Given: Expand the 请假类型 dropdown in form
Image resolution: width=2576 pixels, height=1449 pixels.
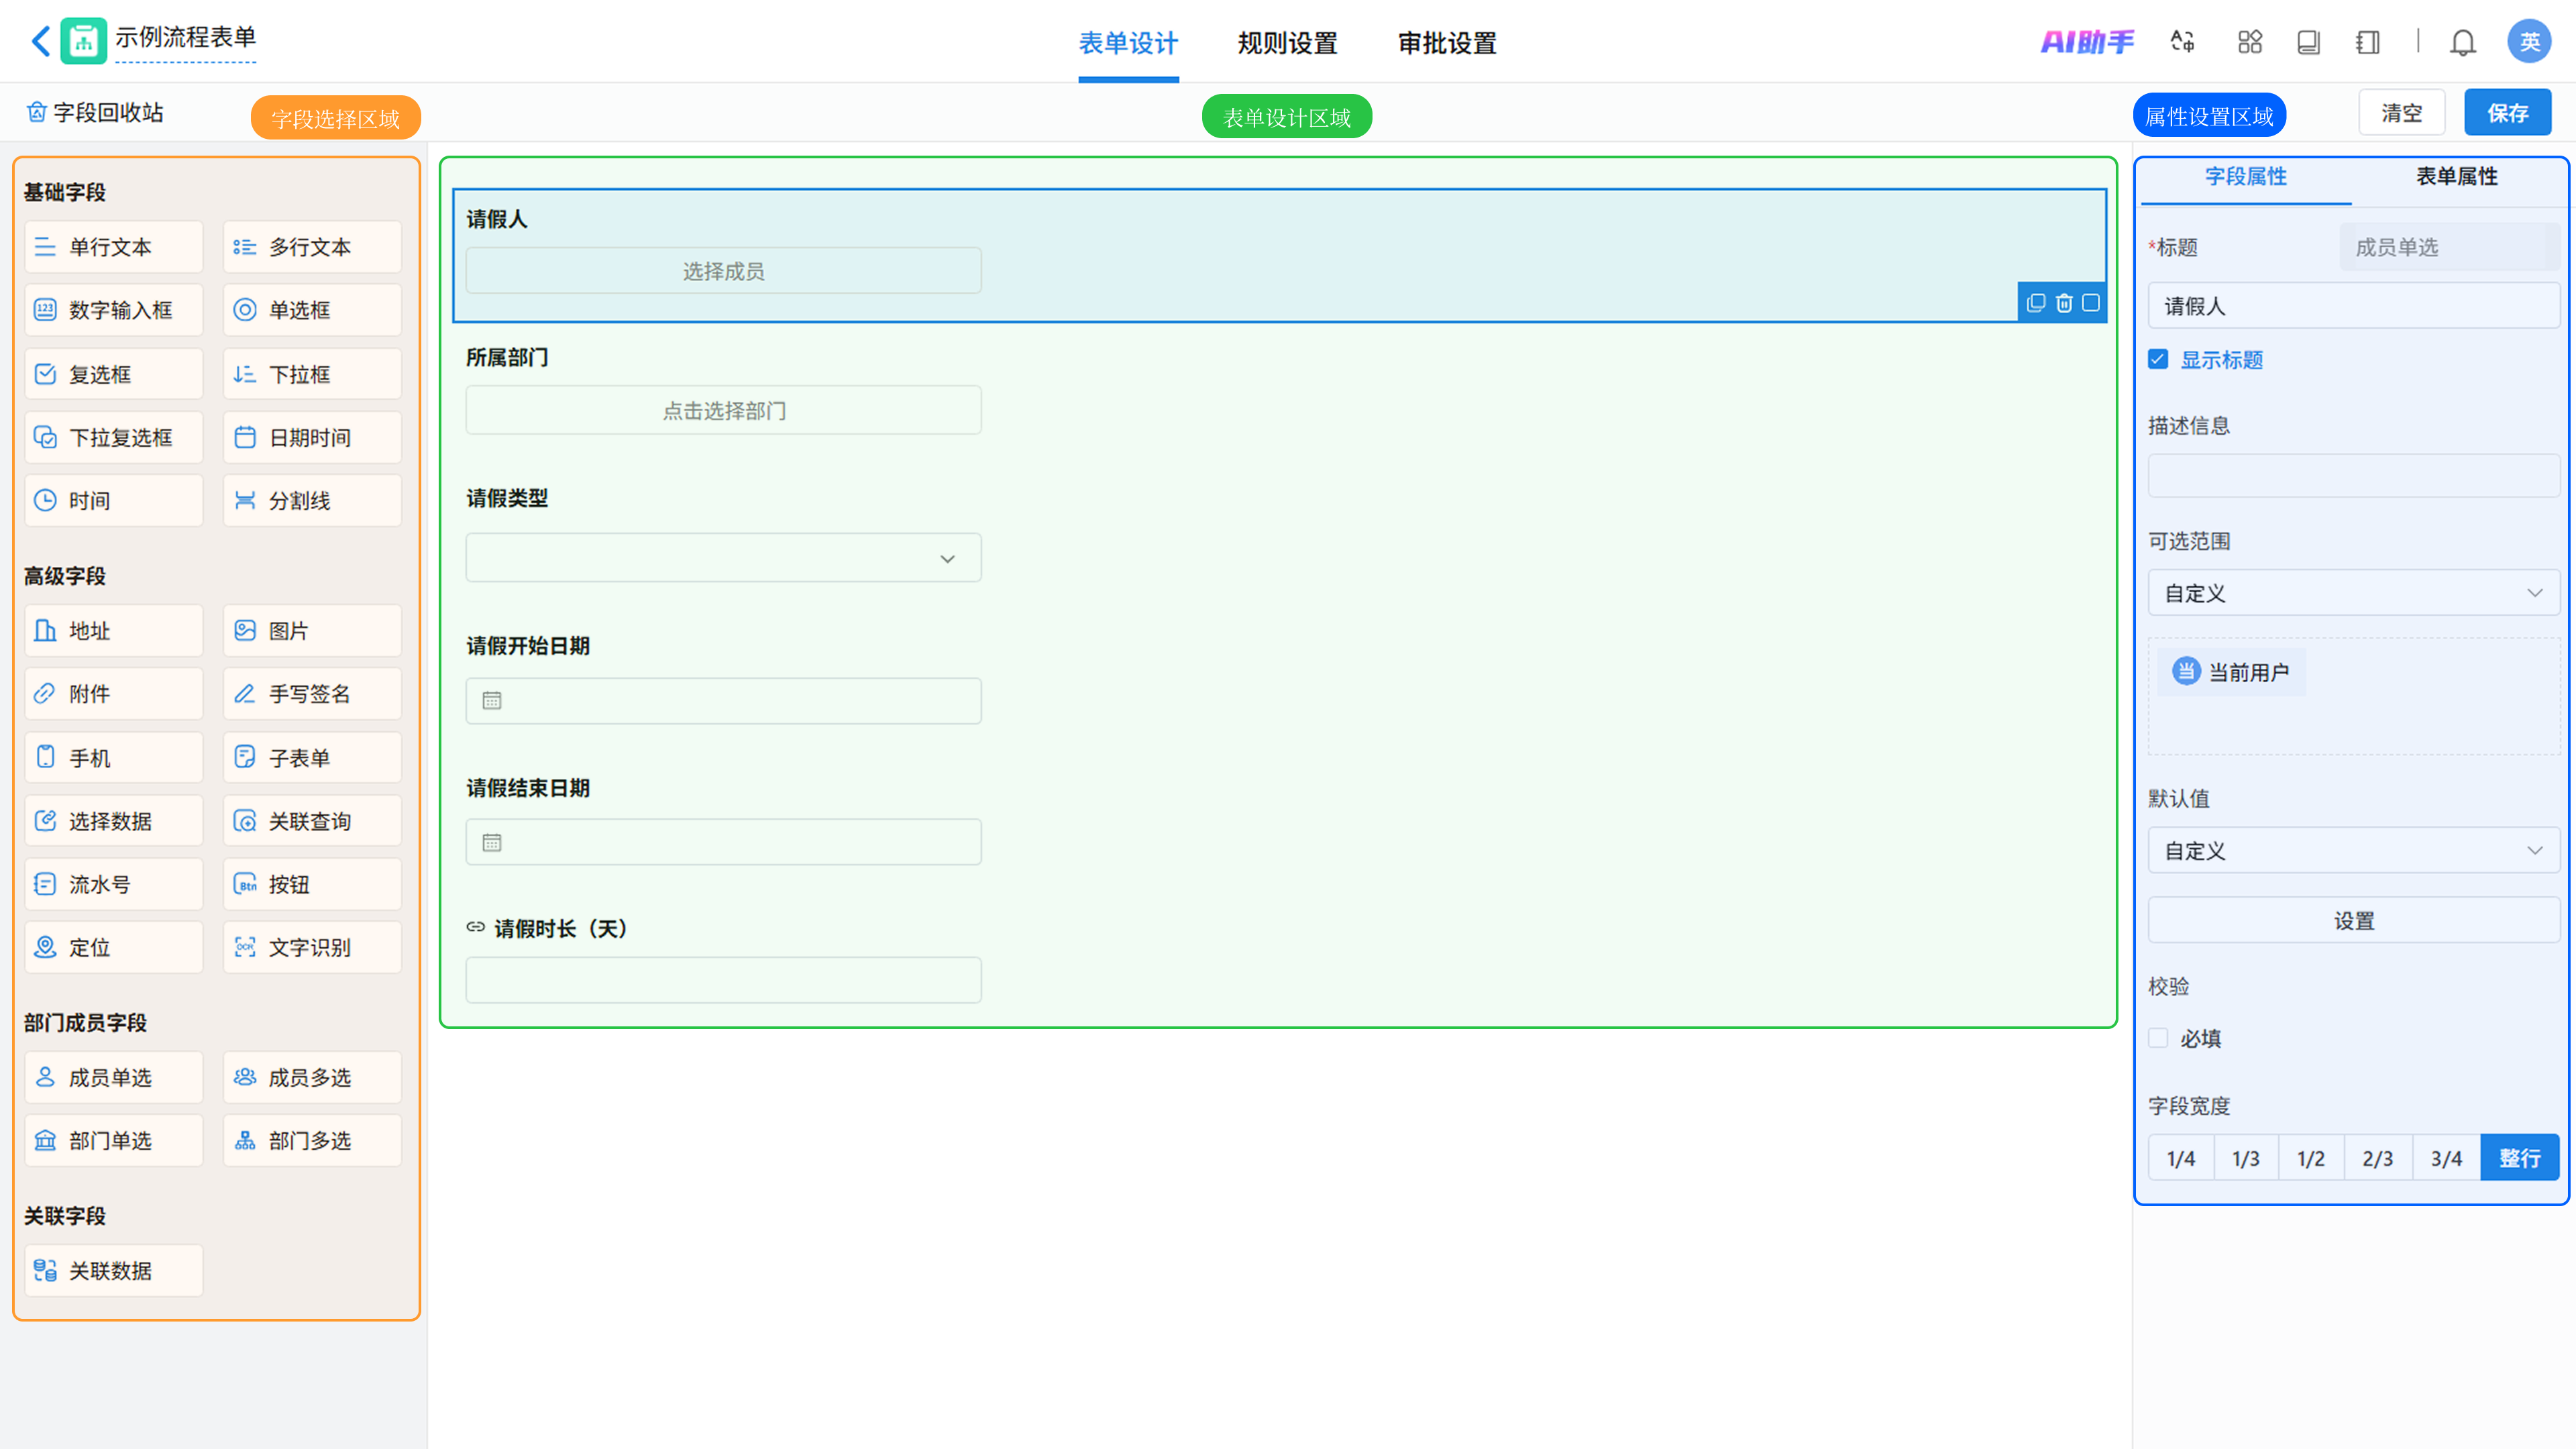Looking at the screenshot, I should pyautogui.click(x=723, y=558).
